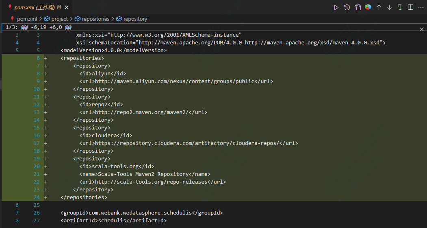
Task: Click the aliyun maven URL text
Action: point(174,81)
